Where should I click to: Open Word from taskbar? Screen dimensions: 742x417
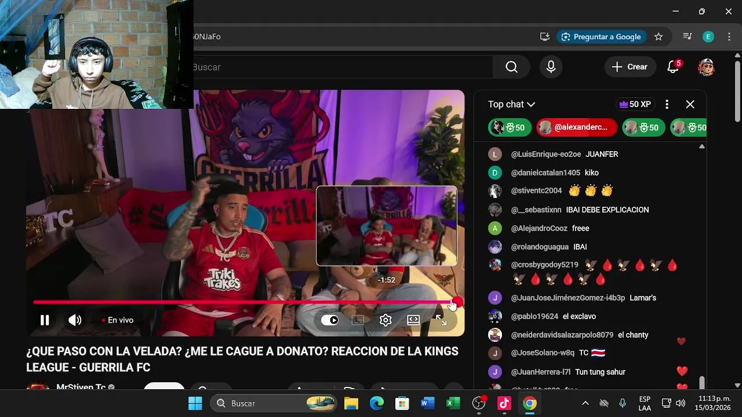click(428, 403)
